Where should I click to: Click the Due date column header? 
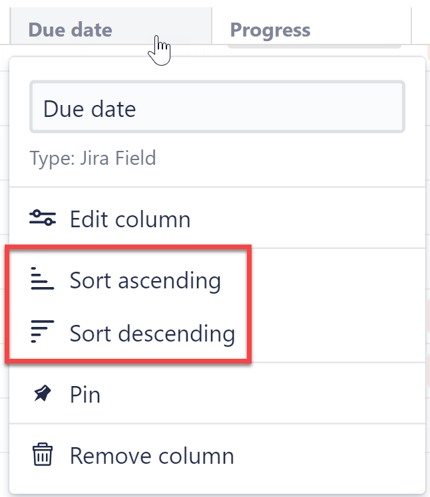pyautogui.click(x=71, y=30)
